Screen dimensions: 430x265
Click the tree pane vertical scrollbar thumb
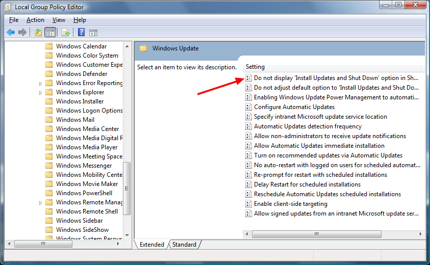[x=127, y=189]
